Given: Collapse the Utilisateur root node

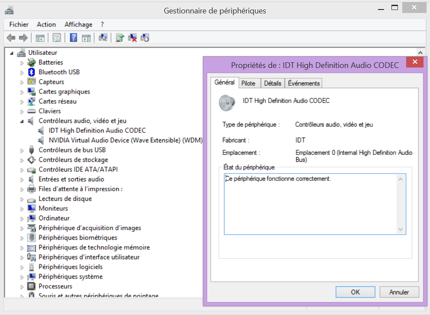Looking at the screenshot, I should coord(12,53).
